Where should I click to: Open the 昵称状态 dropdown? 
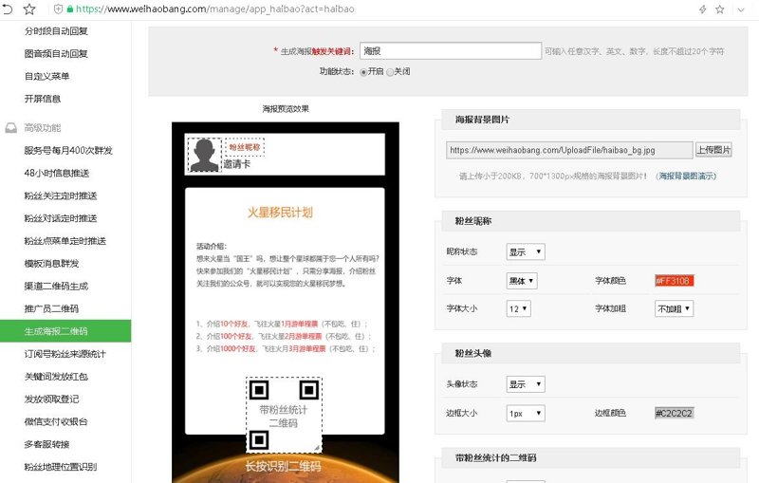click(x=526, y=251)
